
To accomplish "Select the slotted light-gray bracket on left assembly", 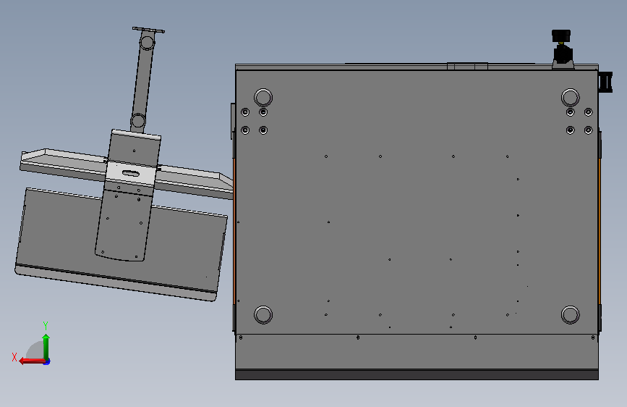I will coord(130,173).
